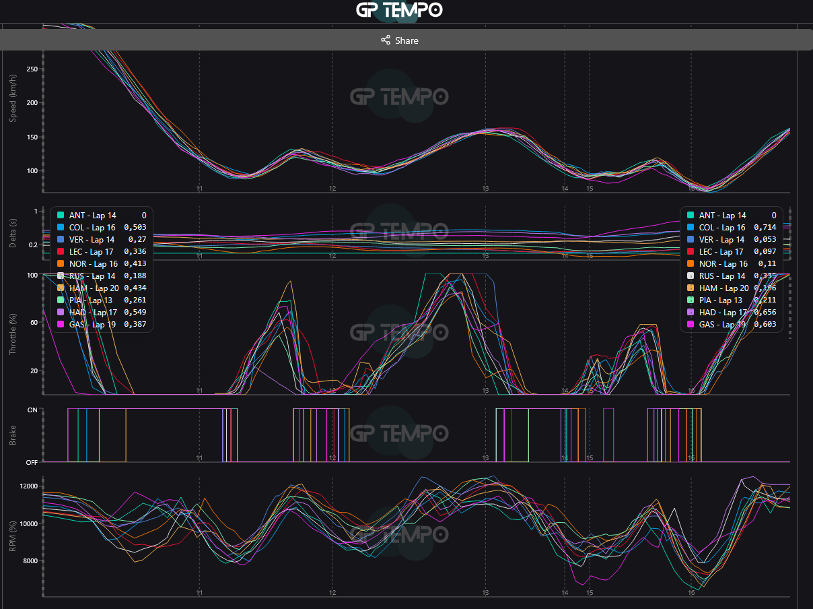Click the share icon next to Share
Image resolution: width=813 pixels, height=609 pixels.
point(386,40)
